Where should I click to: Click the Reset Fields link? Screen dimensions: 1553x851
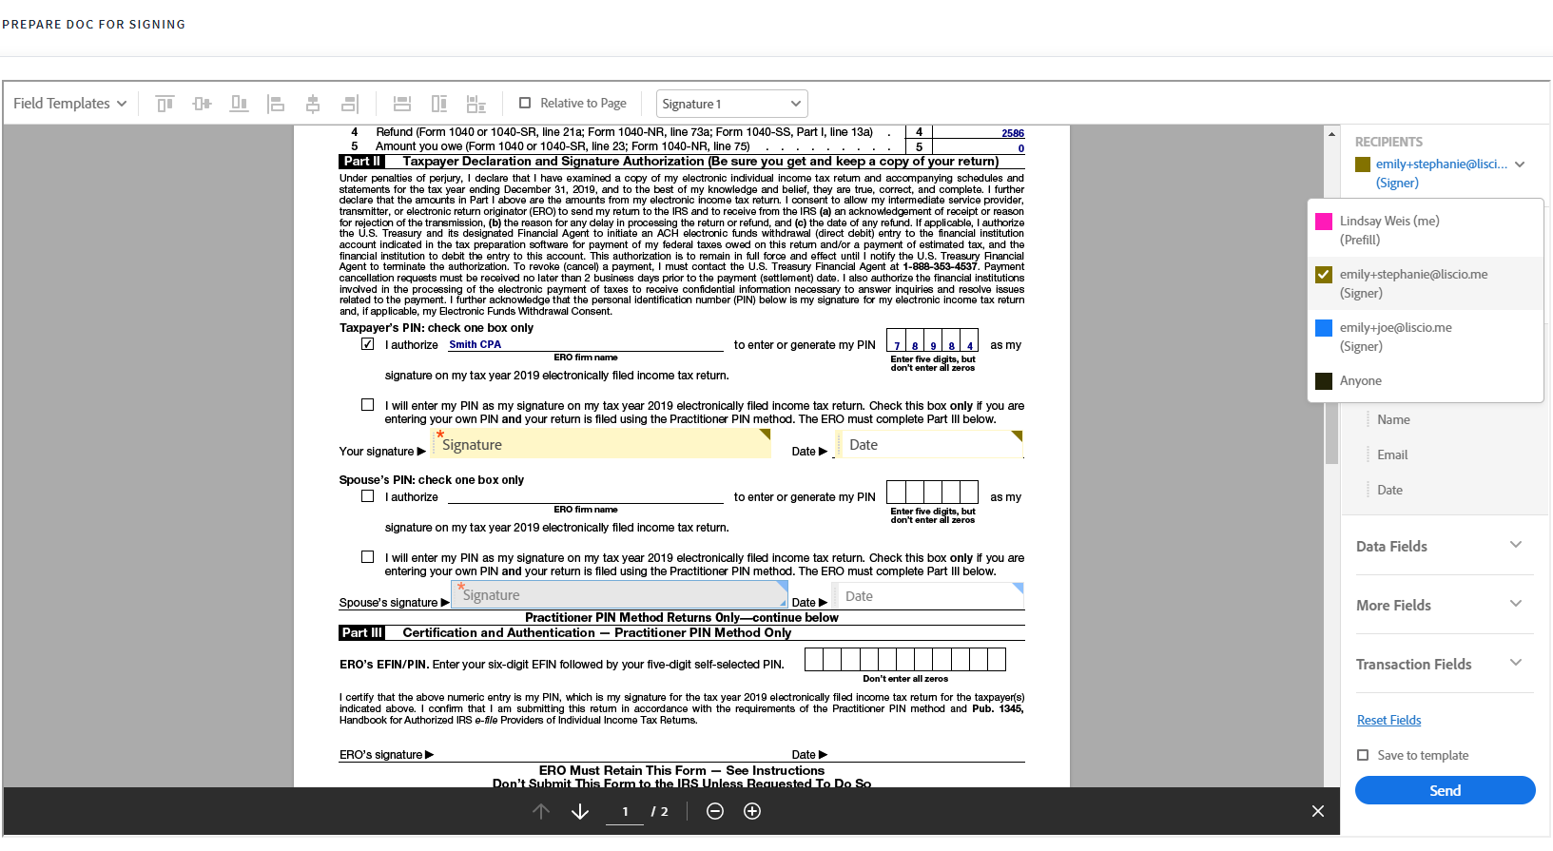click(x=1389, y=720)
